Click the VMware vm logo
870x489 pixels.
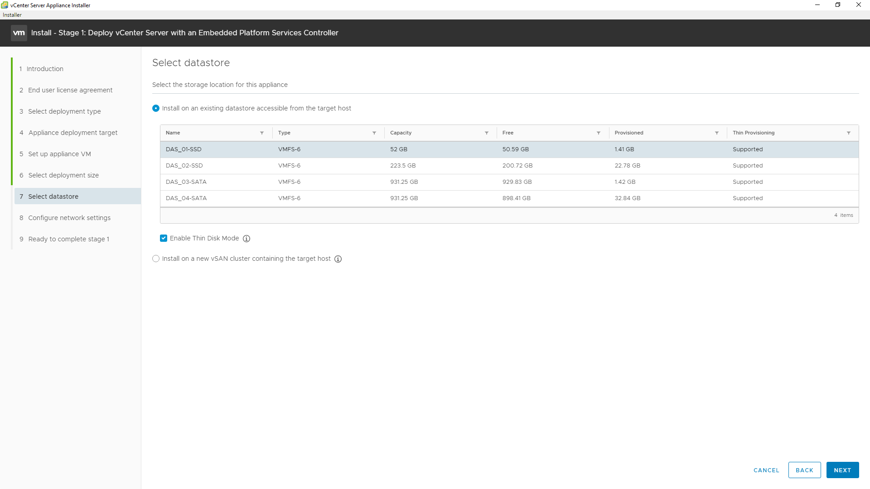(19, 33)
